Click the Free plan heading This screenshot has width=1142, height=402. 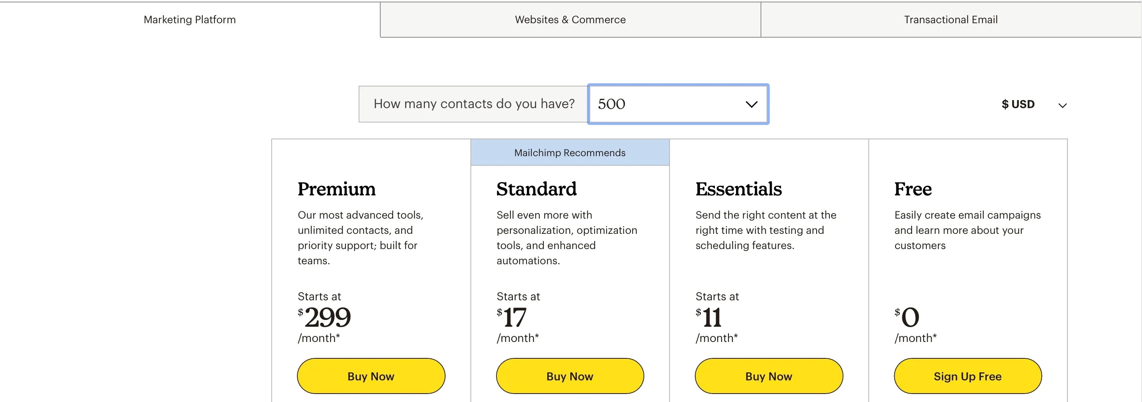point(913,188)
